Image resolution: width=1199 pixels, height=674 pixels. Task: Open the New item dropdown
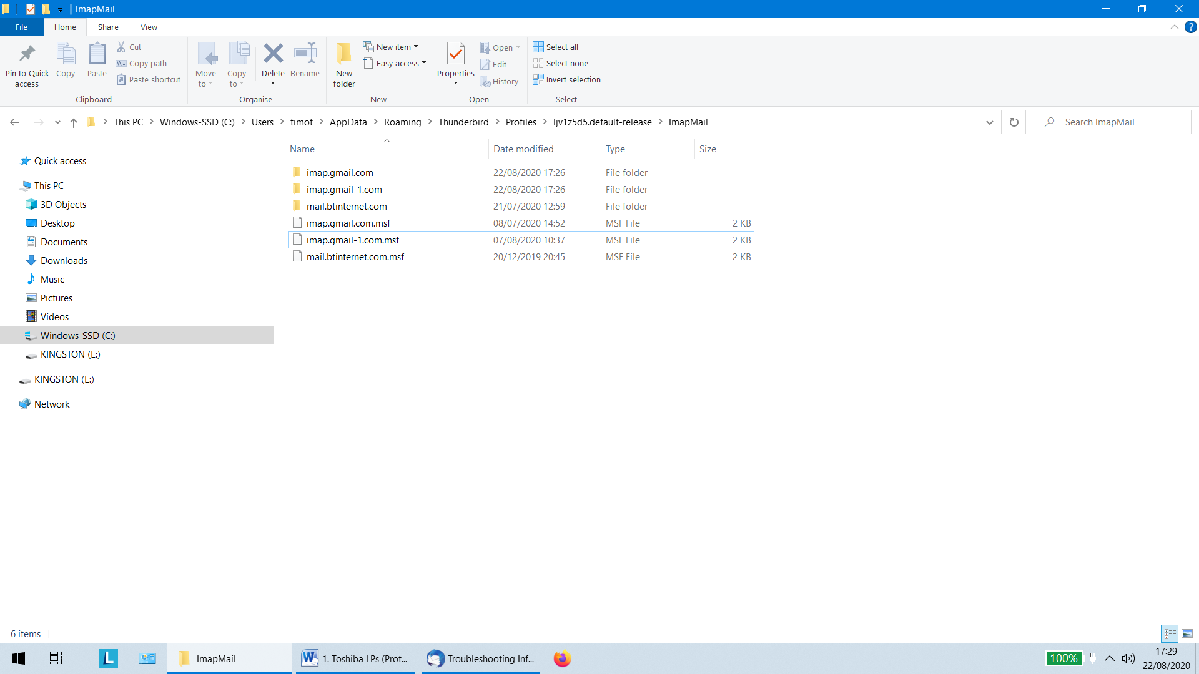[391, 47]
